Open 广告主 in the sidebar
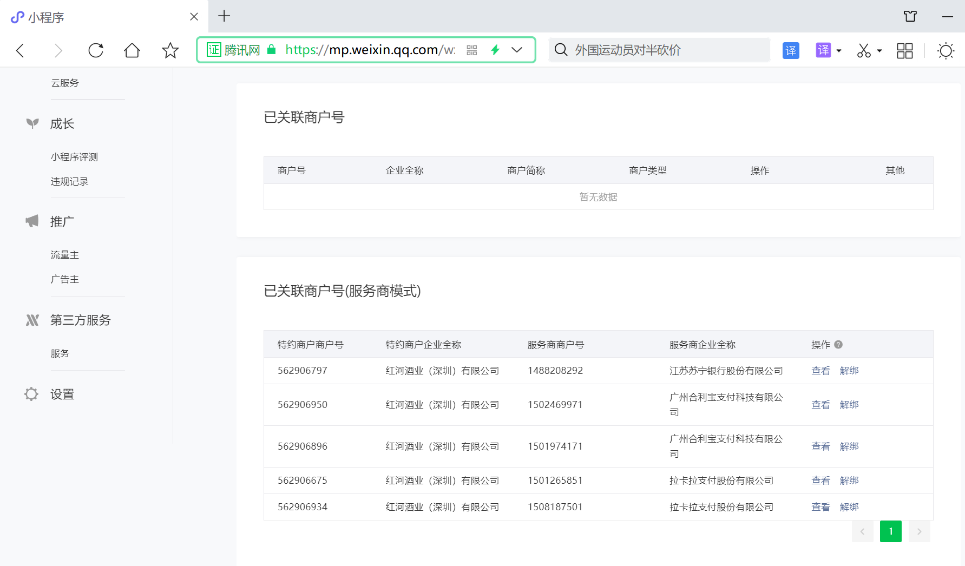 click(65, 279)
